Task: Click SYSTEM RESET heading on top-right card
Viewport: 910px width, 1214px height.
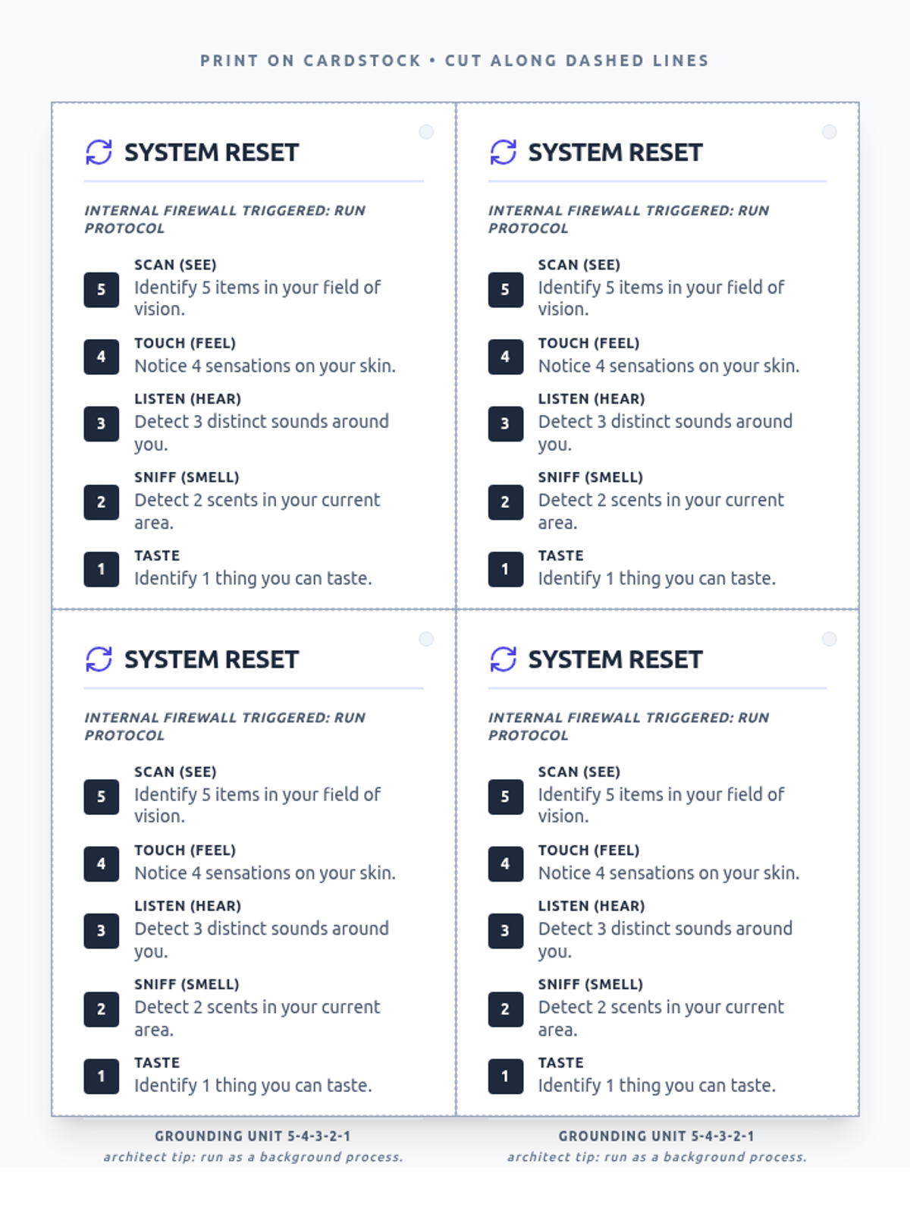Action: pyautogui.click(x=615, y=153)
